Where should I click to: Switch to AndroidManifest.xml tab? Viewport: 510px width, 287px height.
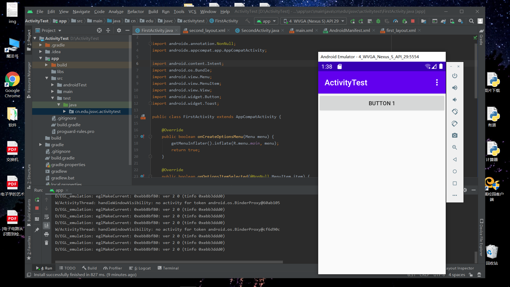coord(350,30)
